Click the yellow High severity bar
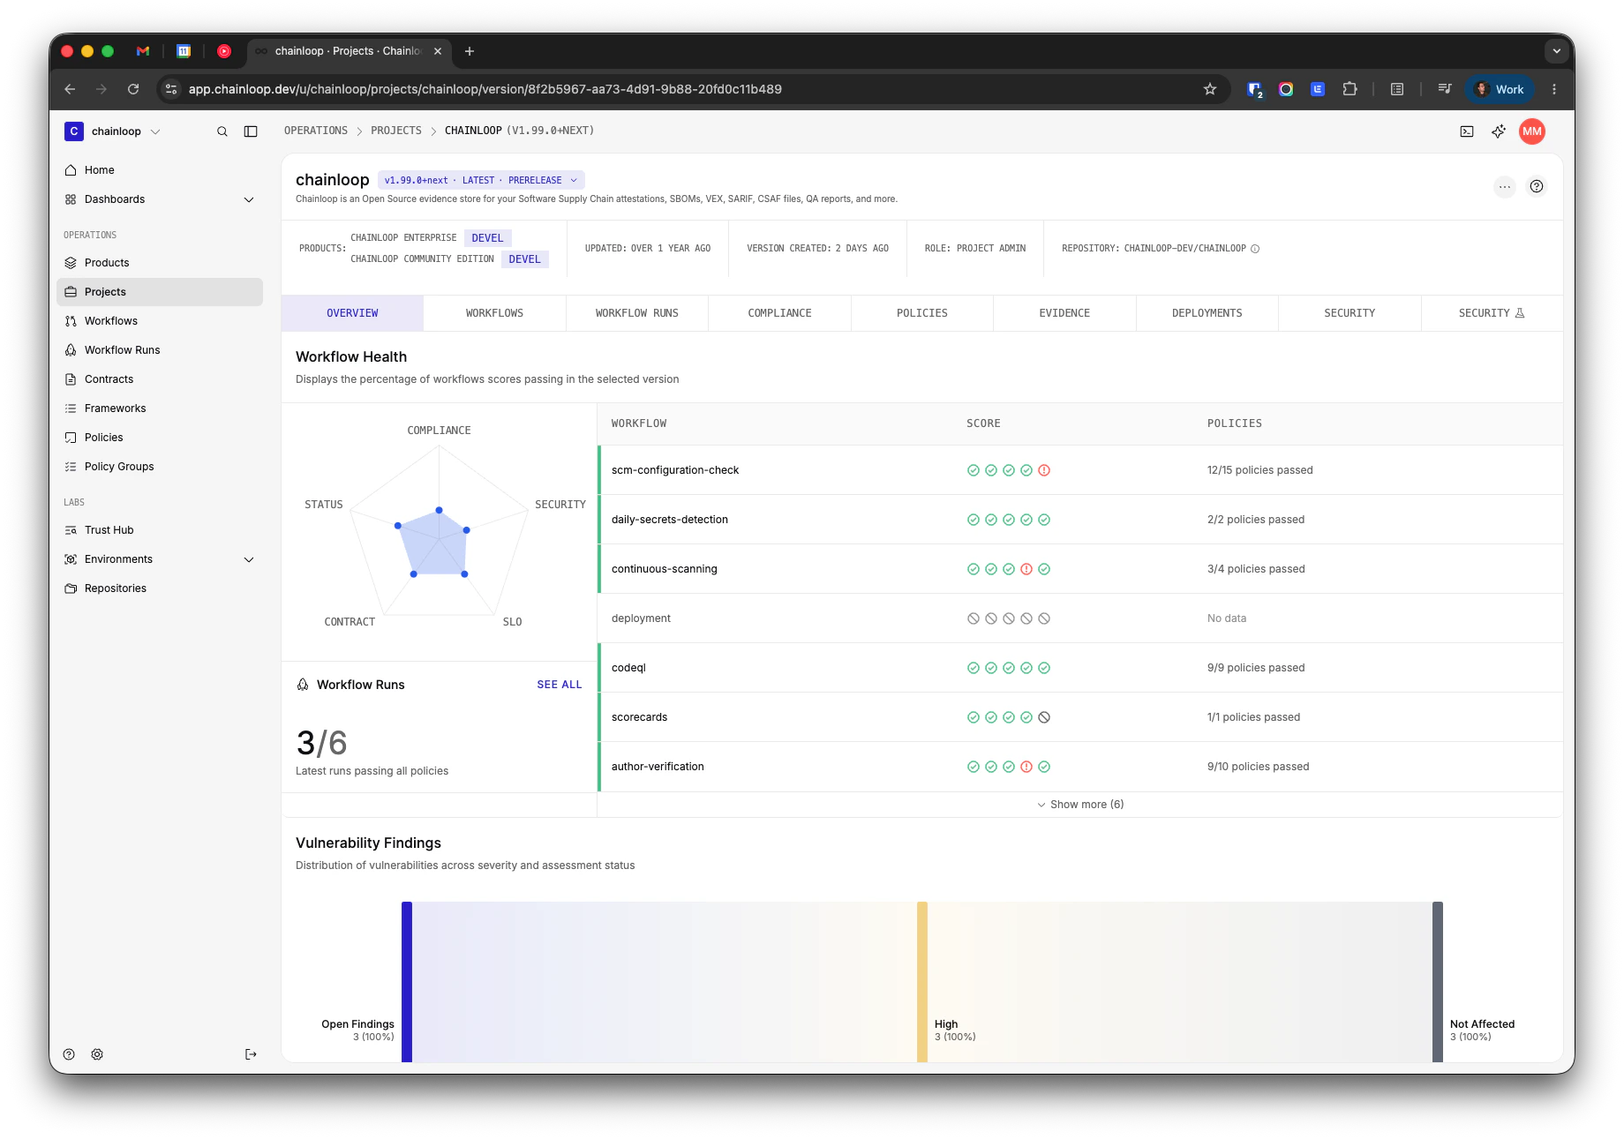Image resolution: width=1624 pixels, height=1139 pixels. tap(922, 982)
